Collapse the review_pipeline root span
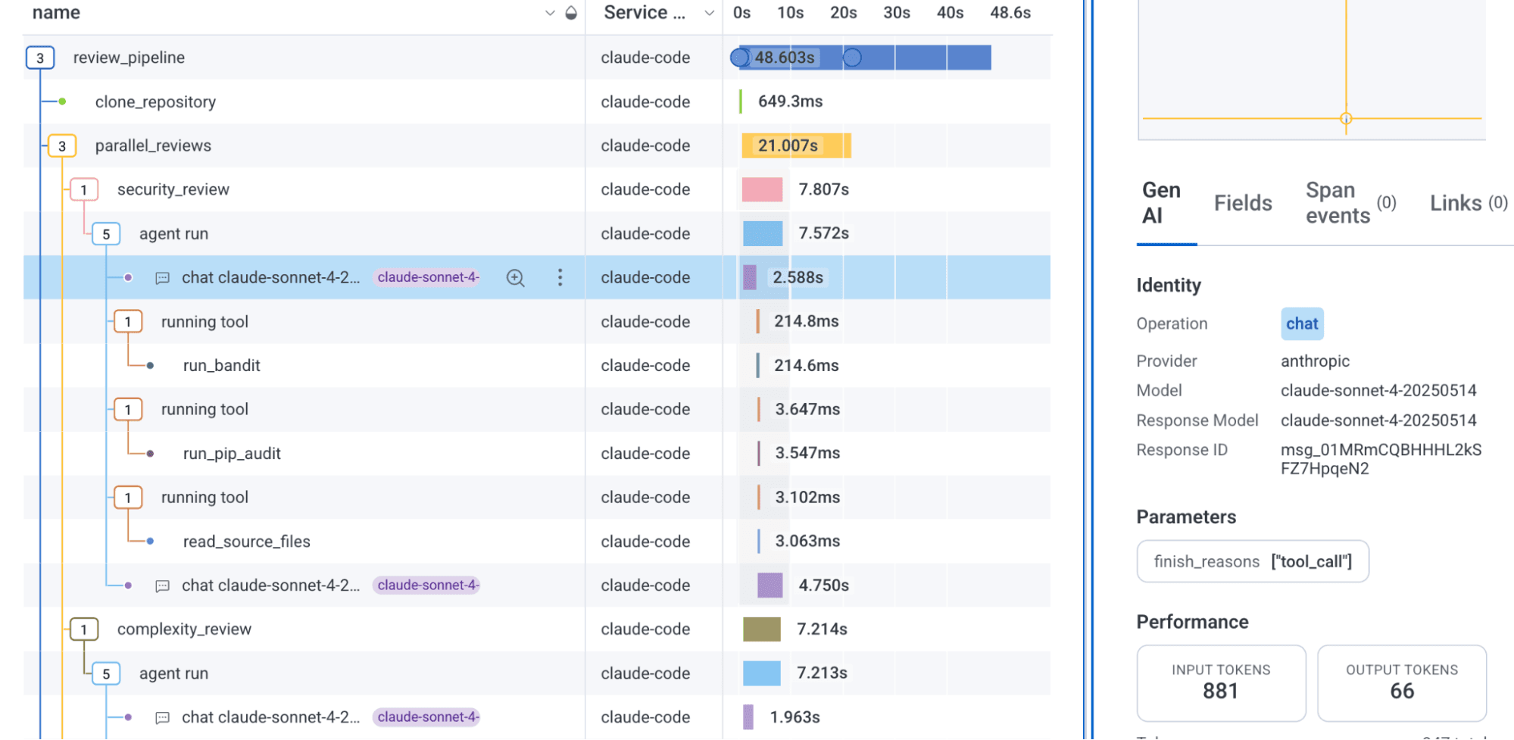This screenshot has width=1514, height=740. (x=40, y=58)
